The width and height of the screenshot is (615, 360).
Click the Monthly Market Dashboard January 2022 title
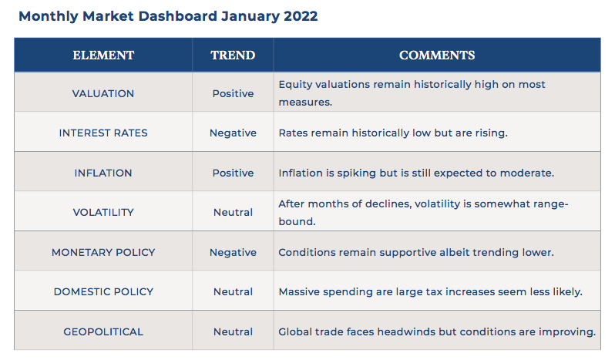coord(168,16)
